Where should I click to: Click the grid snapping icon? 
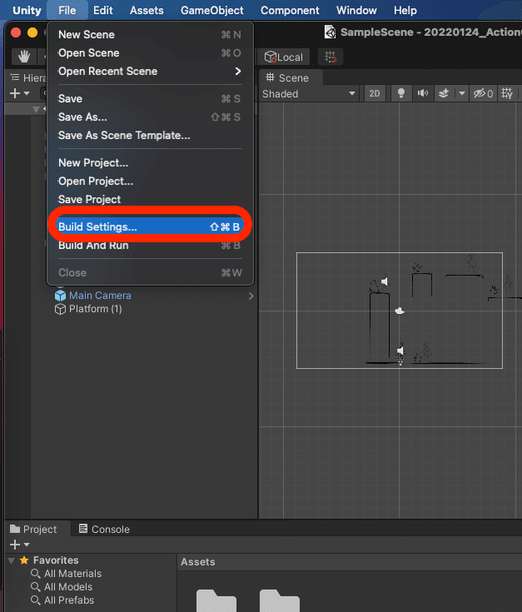331,57
